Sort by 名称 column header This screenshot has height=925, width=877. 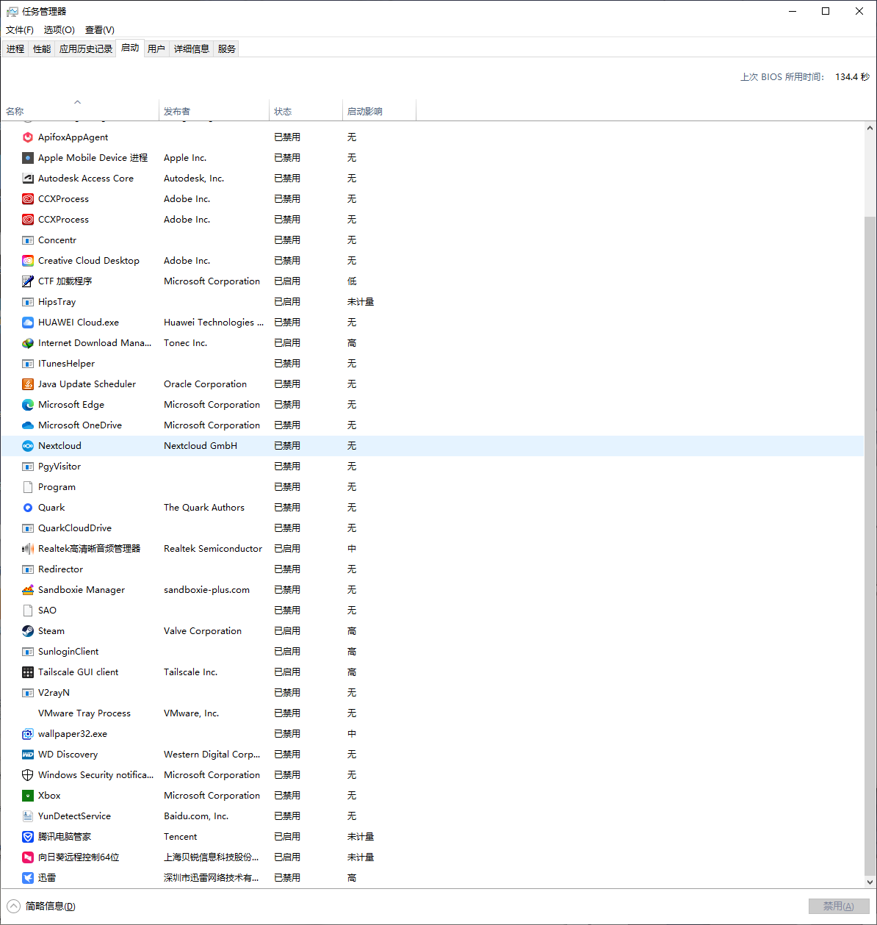tap(15, 112)
